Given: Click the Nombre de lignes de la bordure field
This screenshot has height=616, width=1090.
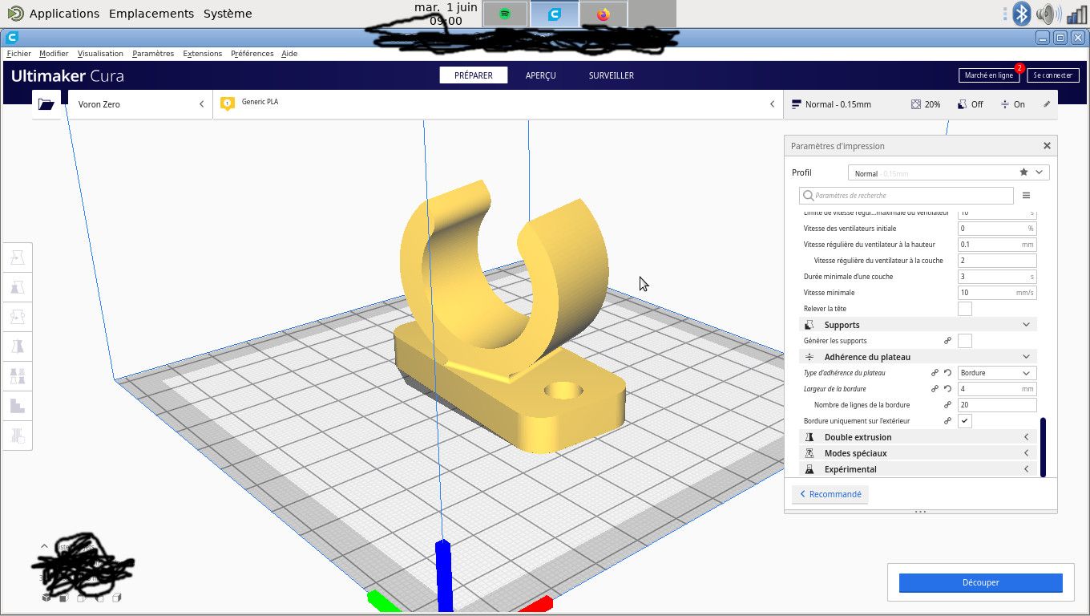Looking at the screenshot, I should (x=997, y=405).
